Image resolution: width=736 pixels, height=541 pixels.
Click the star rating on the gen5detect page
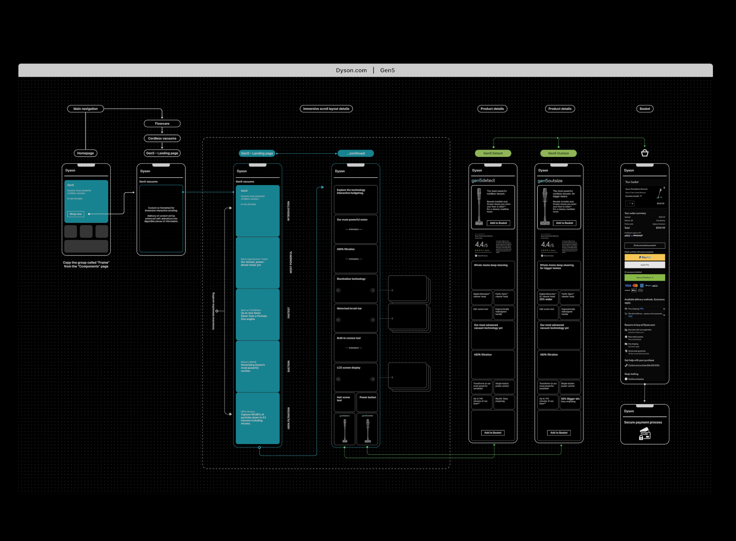tap(480, 250)
